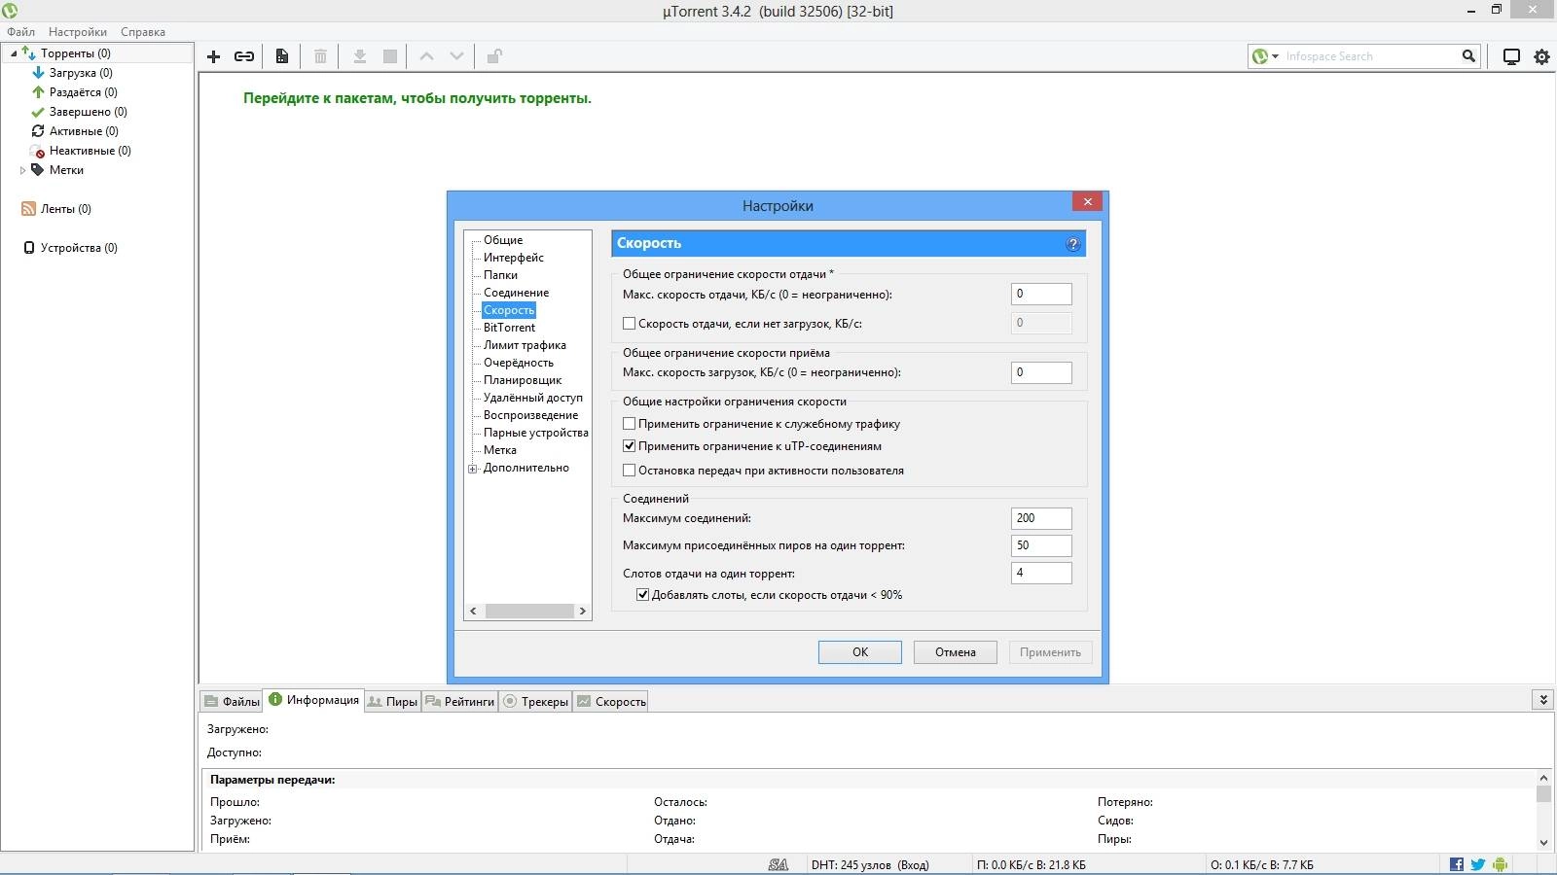
Task: Select the Create New Torrent icon
Action: click(x=281, y=55)
